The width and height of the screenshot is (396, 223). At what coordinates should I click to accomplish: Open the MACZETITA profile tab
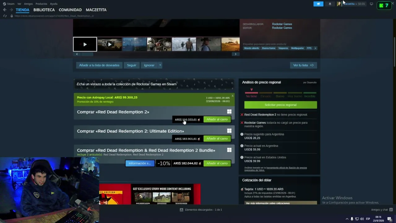[x=96, y=10]
